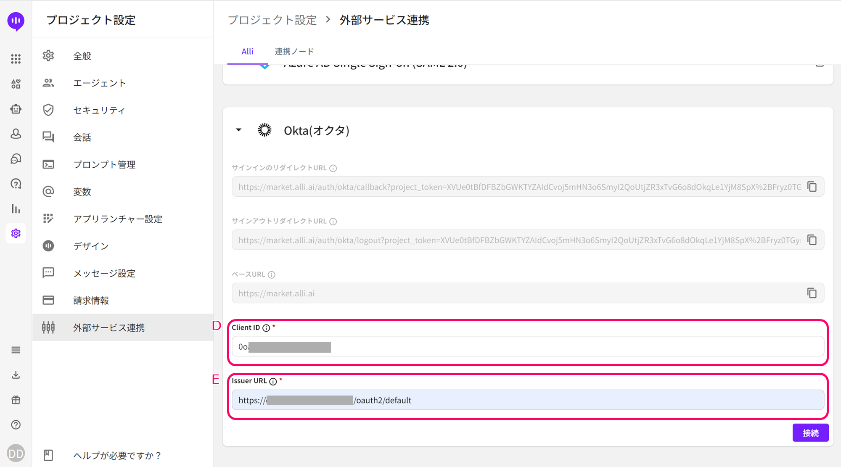The width and height of the screenshot is (841, 467).
Task: Open analytics bar chart icon in rail
Action: (16, 209)
